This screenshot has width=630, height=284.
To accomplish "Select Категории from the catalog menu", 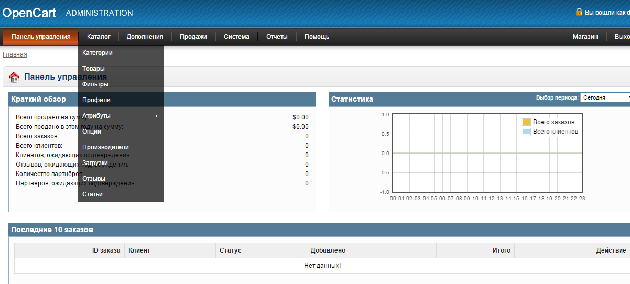I will click(x=97, y=53).
